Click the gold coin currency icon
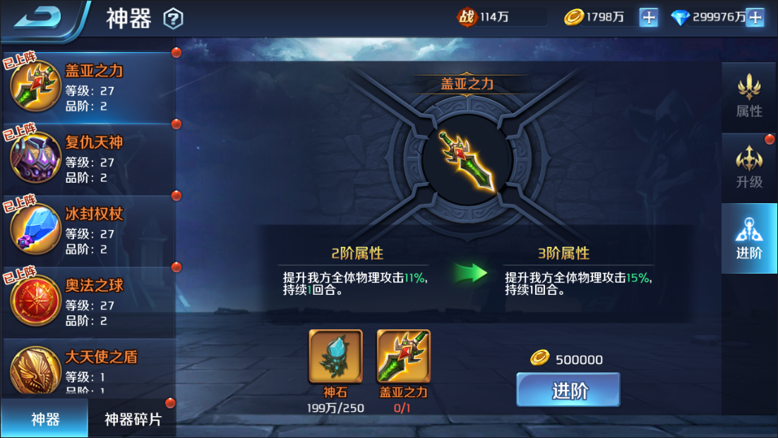Image resolution: width=778 pixels, height=438 pixels. coord(573,18)
